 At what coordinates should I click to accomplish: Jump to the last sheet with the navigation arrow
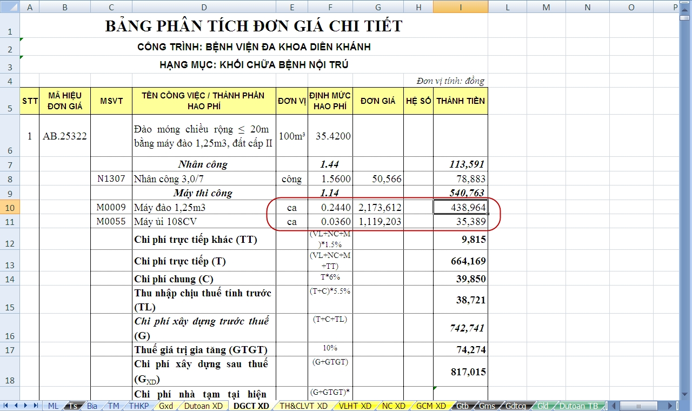click(x=35, y=406)
